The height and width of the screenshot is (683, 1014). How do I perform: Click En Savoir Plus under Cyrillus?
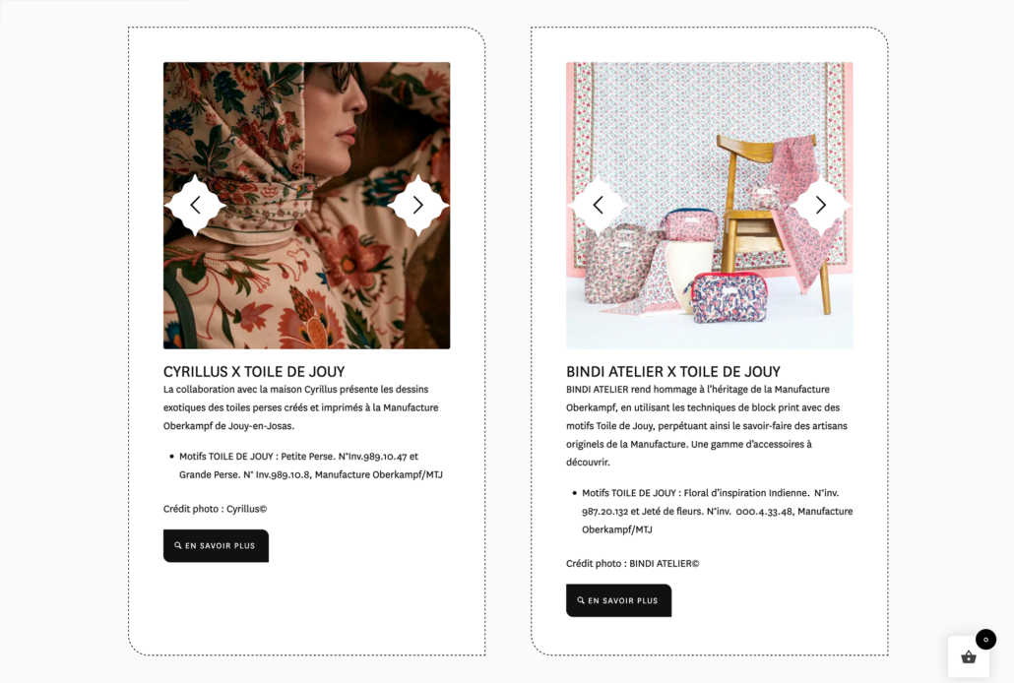coord(216,546)
